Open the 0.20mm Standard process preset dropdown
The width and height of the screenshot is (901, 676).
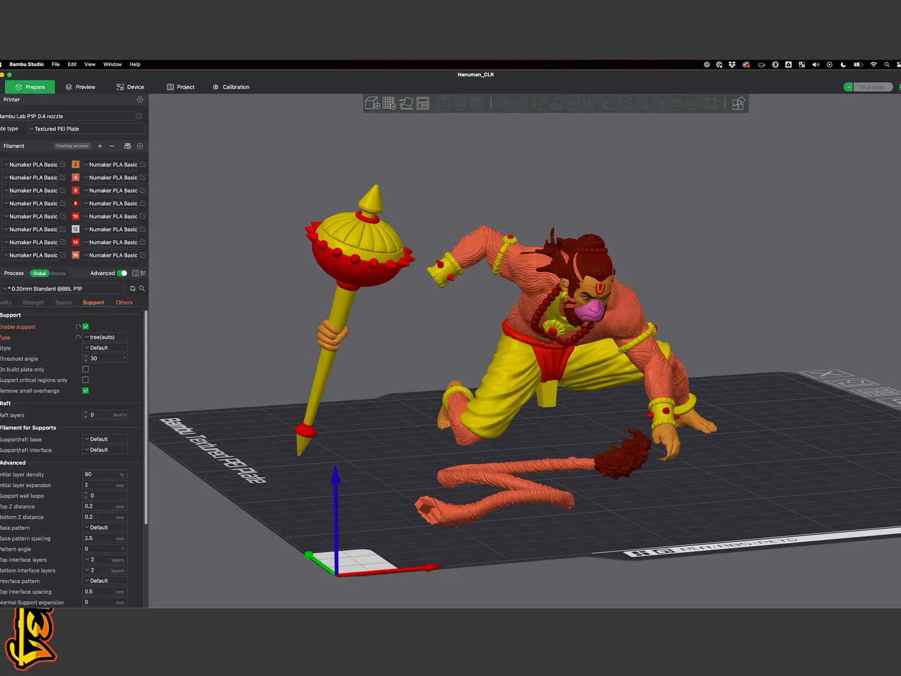pyautogui.click(x=62, y=288)
